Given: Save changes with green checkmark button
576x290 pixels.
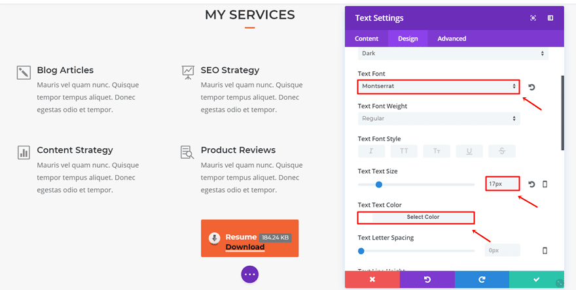Looking at the screenshot, I should pos(536,280).
